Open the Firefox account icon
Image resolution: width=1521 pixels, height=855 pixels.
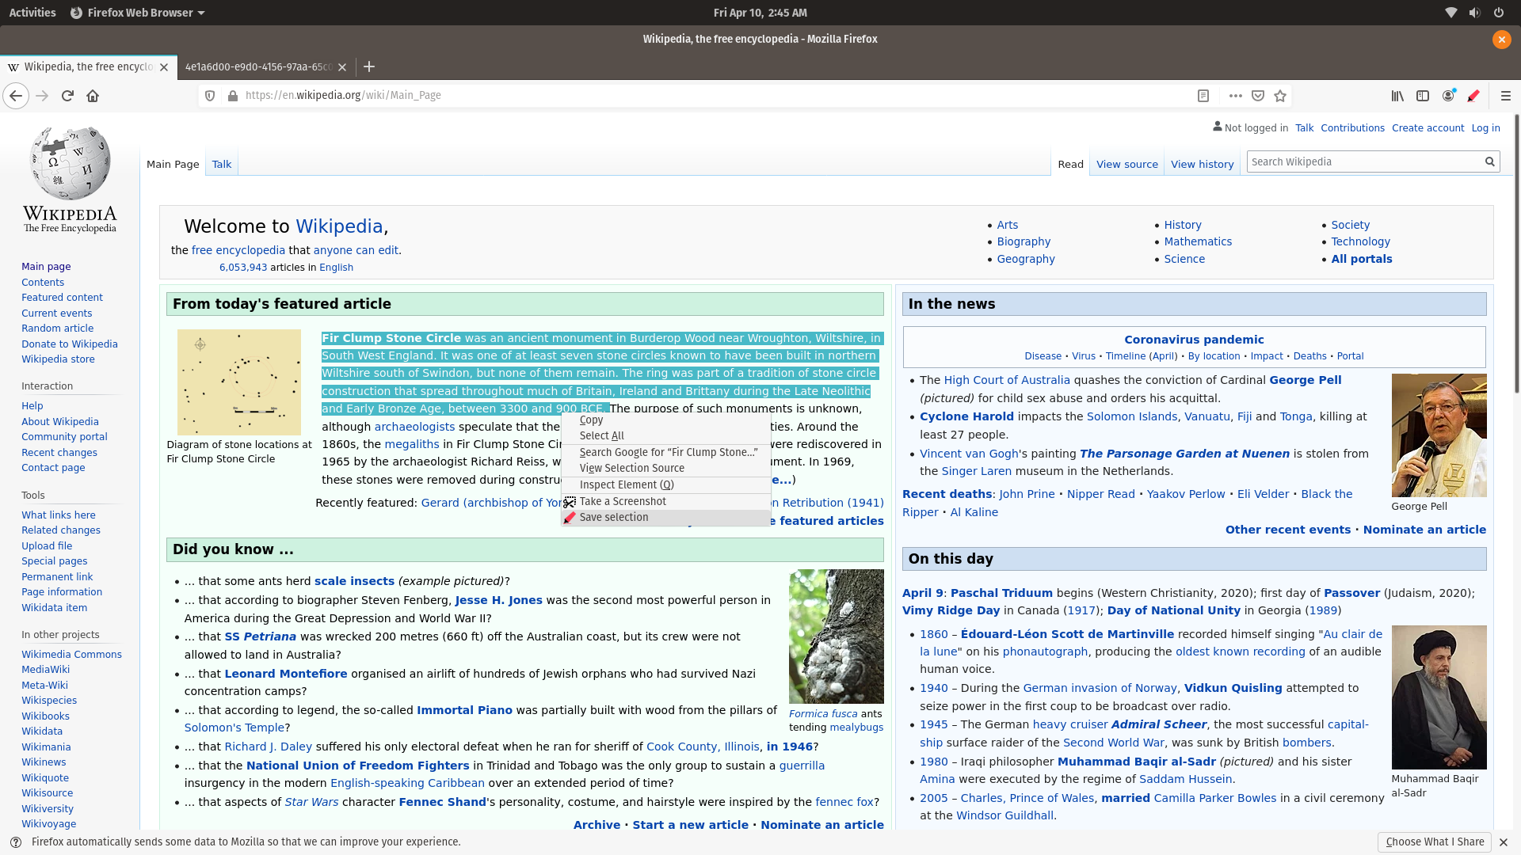(x=1448, y=96)
